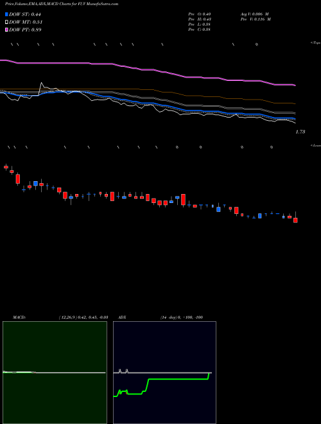The height and width of the screenshot is (424, 321).
Task: Click the blue DOW ST legend swatch
Action: [7, 14]
